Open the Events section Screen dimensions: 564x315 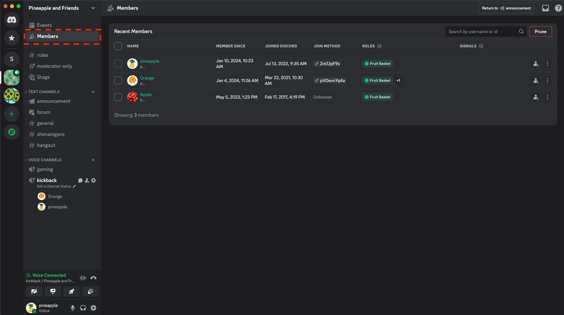point(44,25)
